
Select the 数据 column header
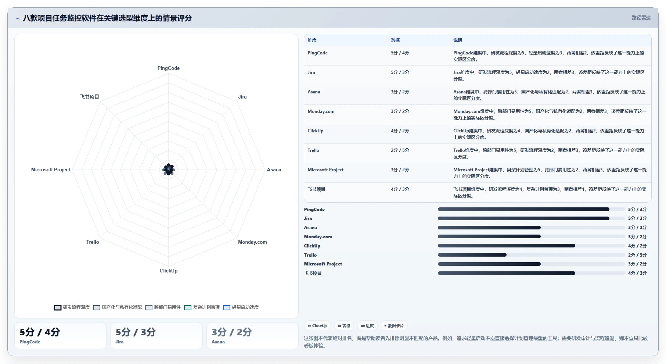[395, 40]
